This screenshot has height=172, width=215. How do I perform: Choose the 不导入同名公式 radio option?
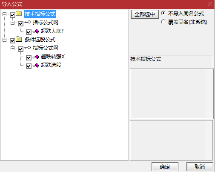163,13
